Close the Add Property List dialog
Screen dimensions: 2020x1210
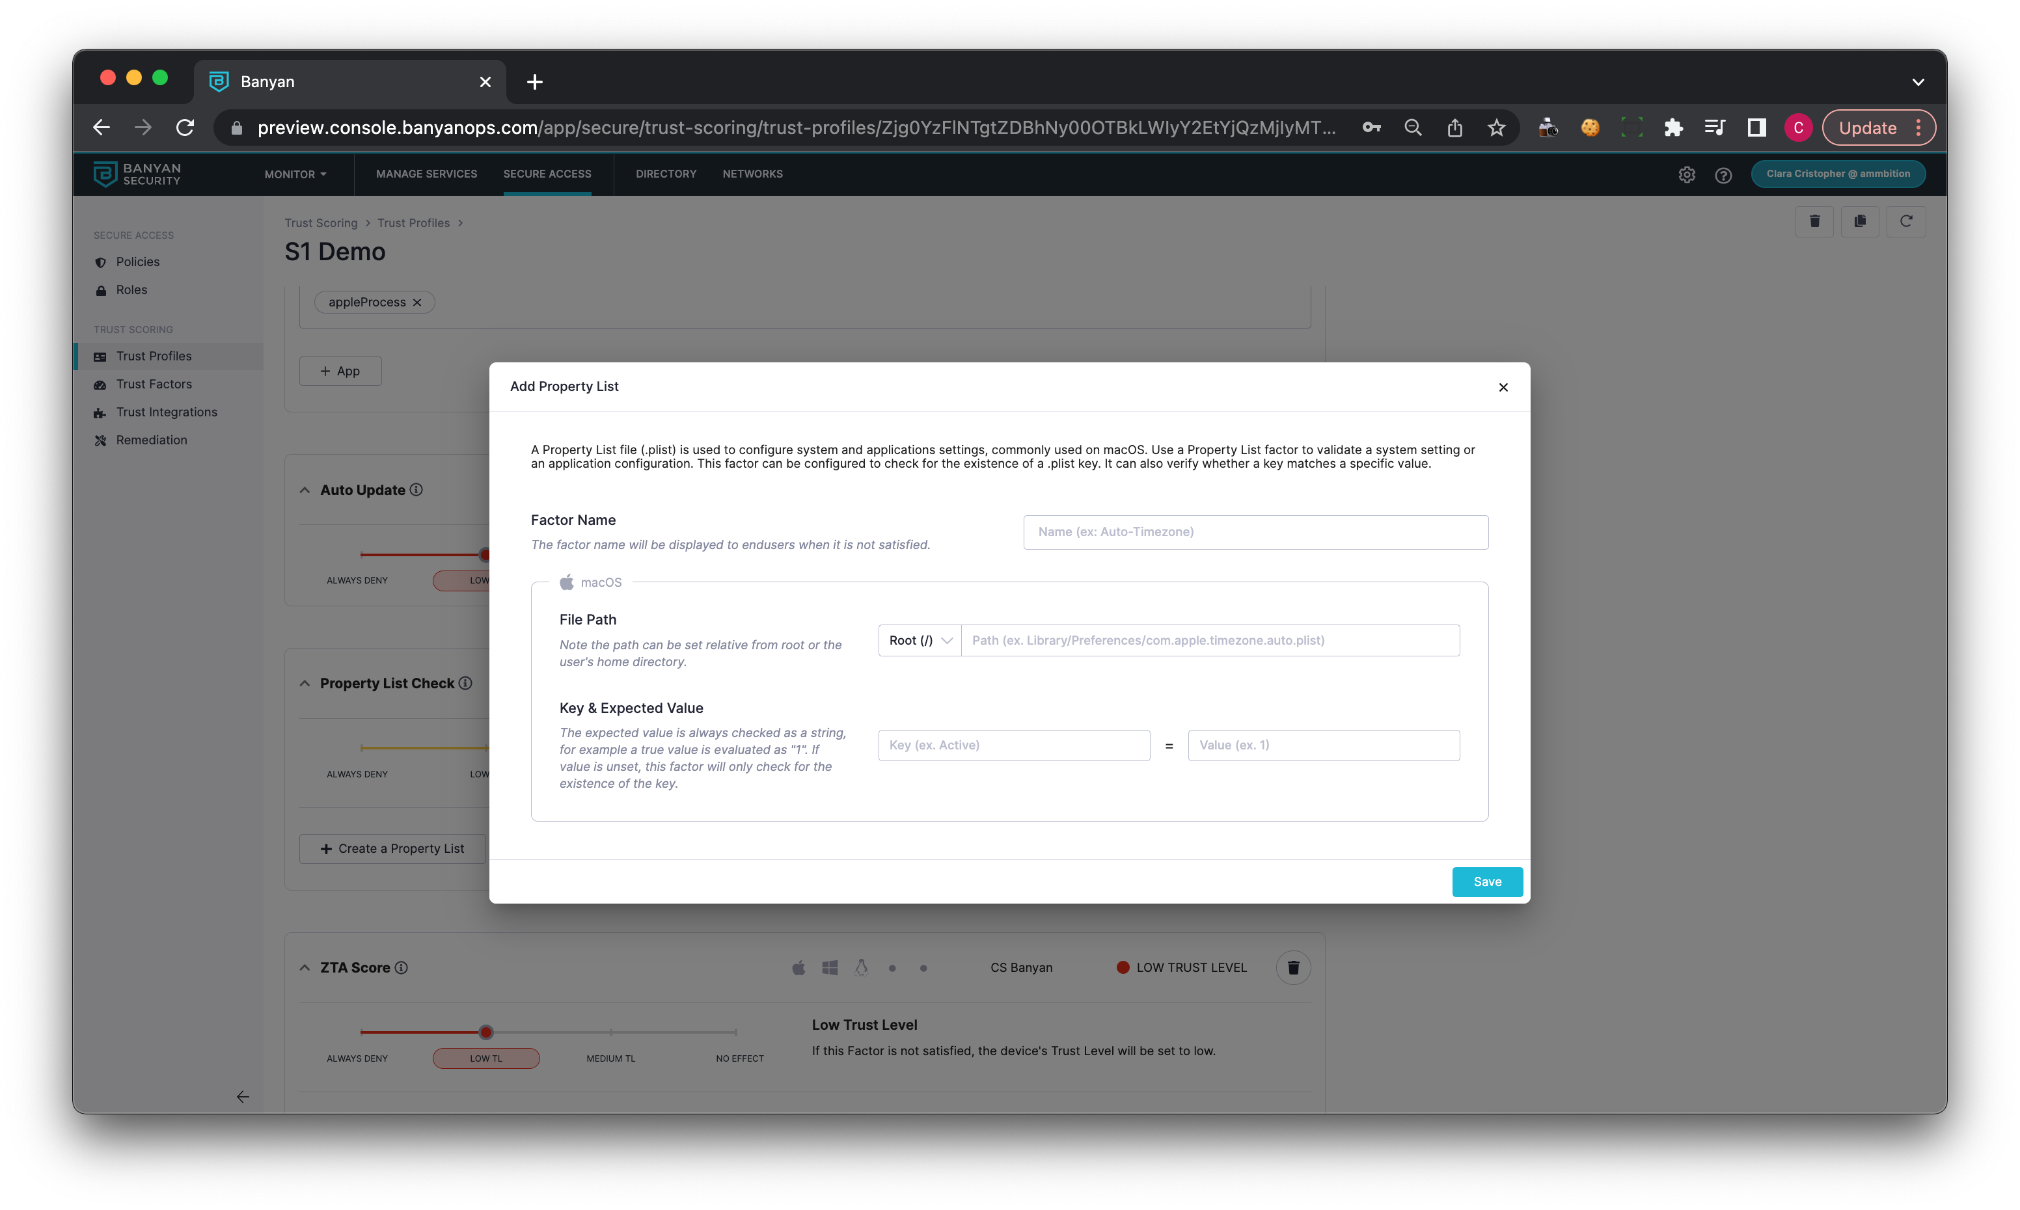(x=1503, y=387)
